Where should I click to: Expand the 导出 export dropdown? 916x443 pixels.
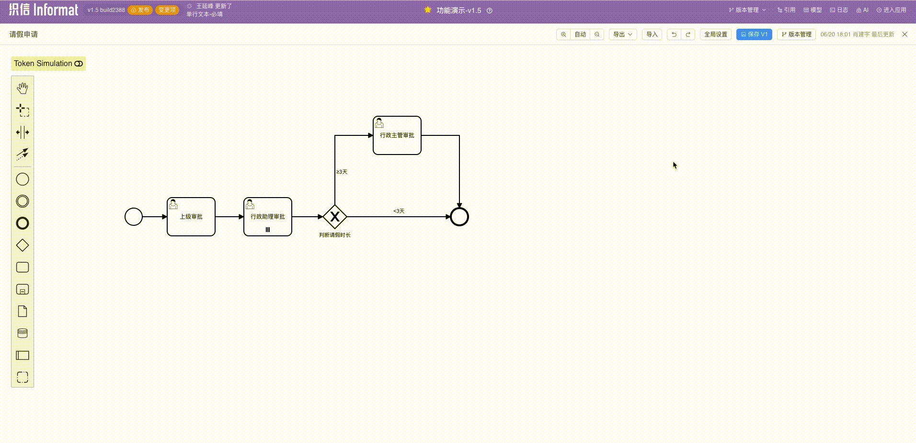[x=622, y=34]
